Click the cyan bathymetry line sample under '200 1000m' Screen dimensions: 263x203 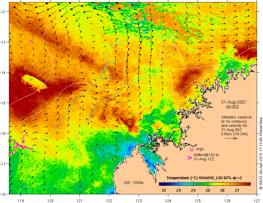[x=130, y=186]
